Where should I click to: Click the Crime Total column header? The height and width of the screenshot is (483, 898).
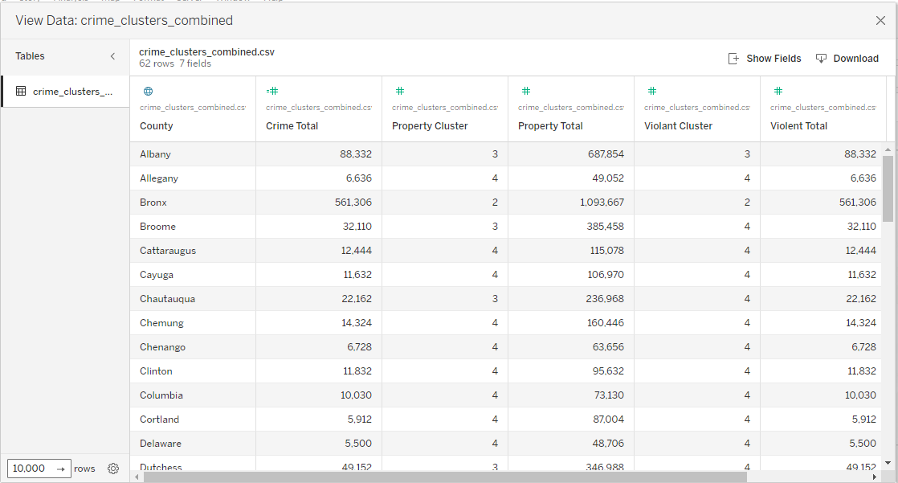tap(292, 126)
